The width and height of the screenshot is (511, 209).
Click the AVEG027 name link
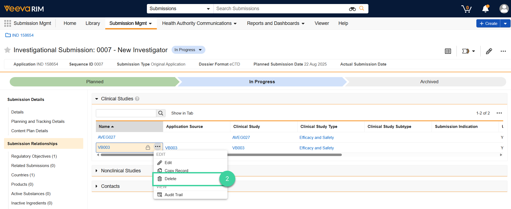tap(107, 137)
